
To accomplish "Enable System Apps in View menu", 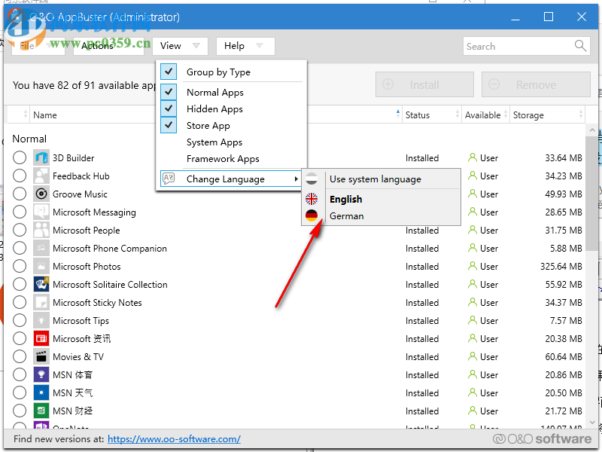I will click(x=214, y=142).
